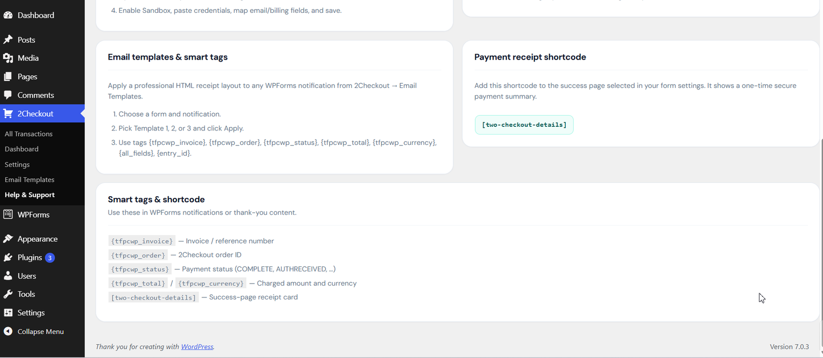Viewport: 823px width, 358px height.
Task: Click the Plugins plug icon
Action: pos(8,257)
